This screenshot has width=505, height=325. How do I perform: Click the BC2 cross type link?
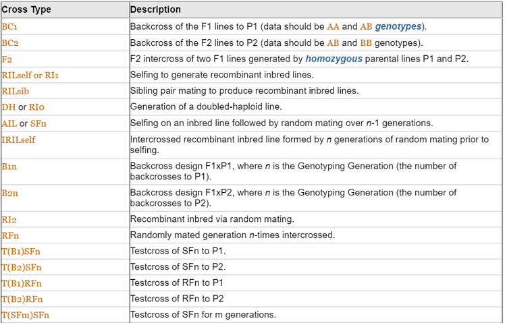coord(10,43)
